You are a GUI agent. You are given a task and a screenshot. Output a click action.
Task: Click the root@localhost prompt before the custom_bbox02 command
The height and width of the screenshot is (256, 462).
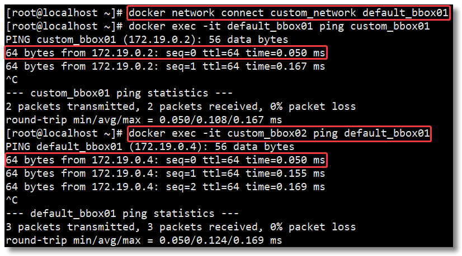point(64,133)
